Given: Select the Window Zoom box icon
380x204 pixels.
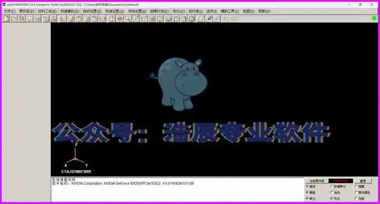Looking at the screenshot, I should [x=135, y=19].
